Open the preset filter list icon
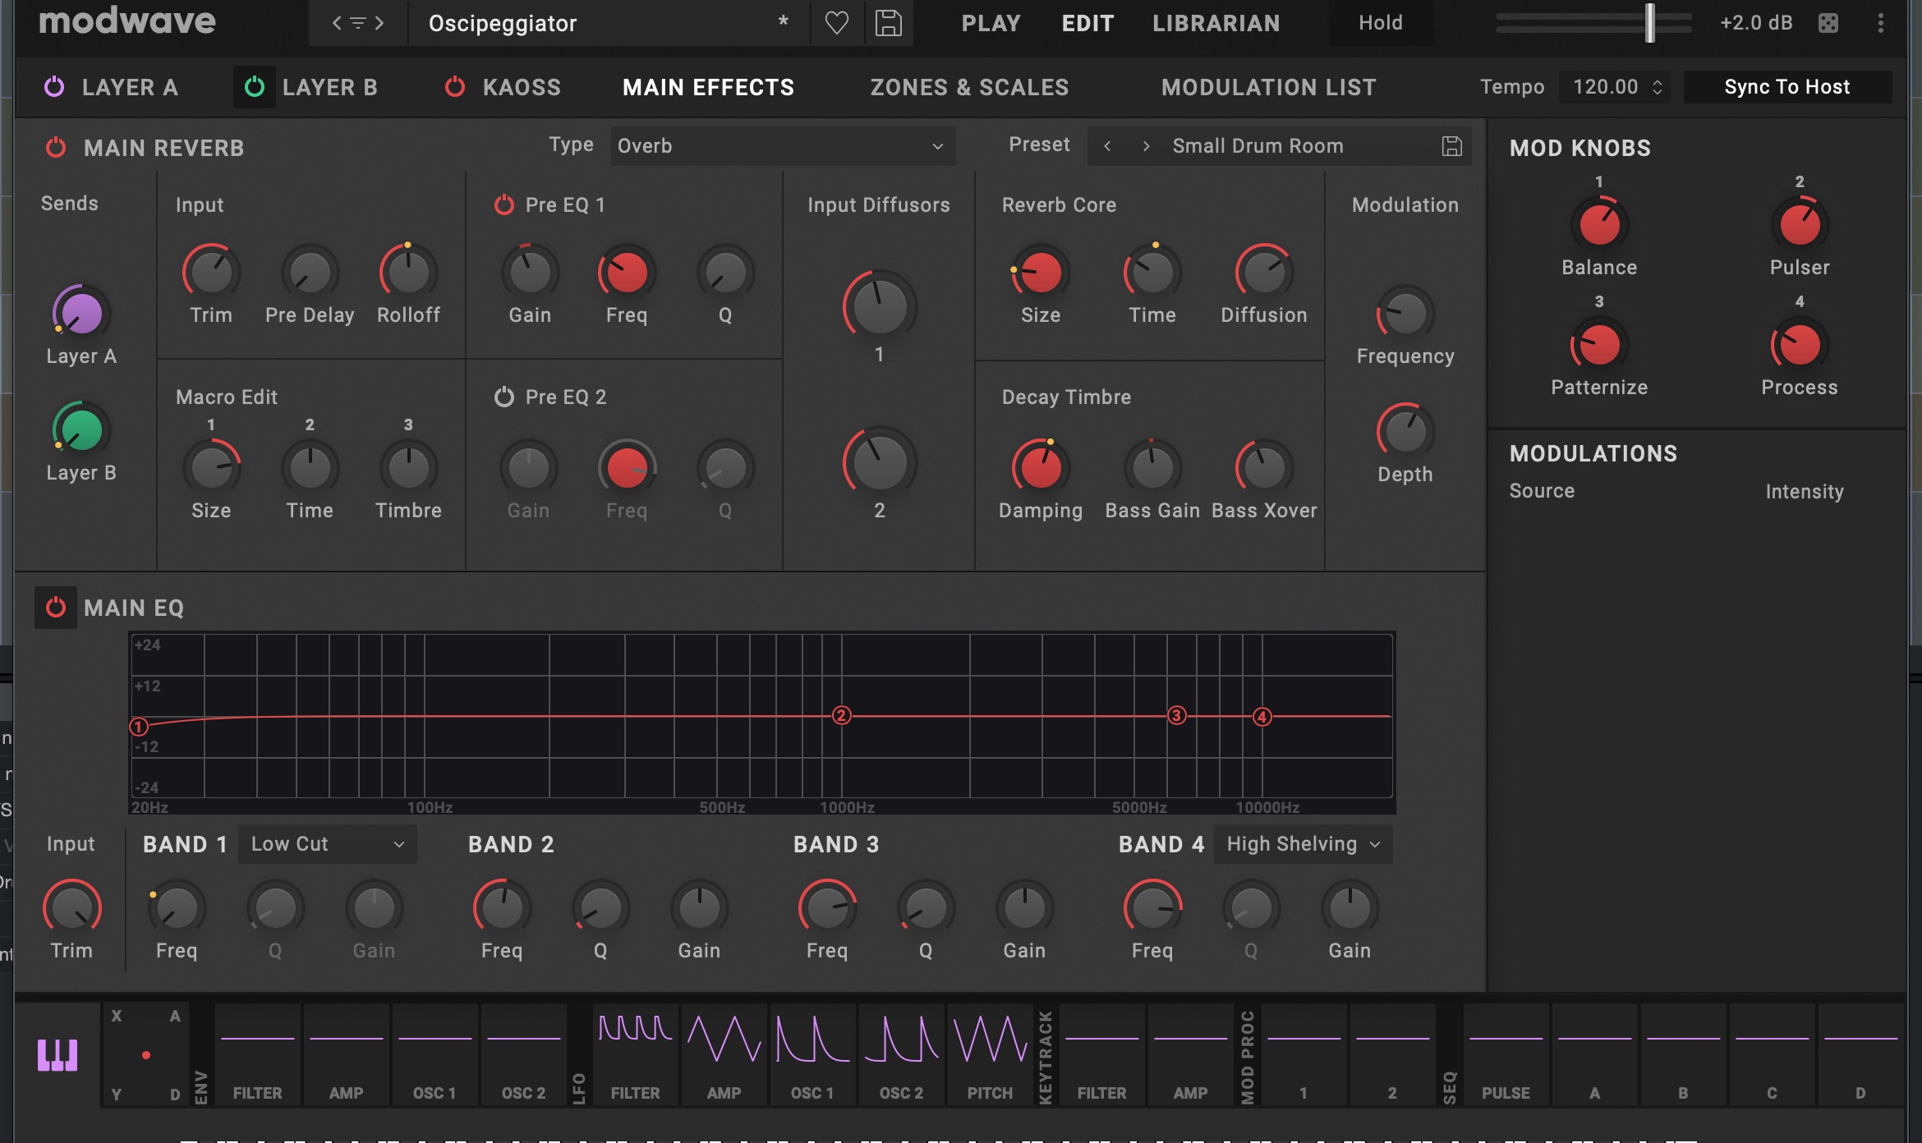 357,23
